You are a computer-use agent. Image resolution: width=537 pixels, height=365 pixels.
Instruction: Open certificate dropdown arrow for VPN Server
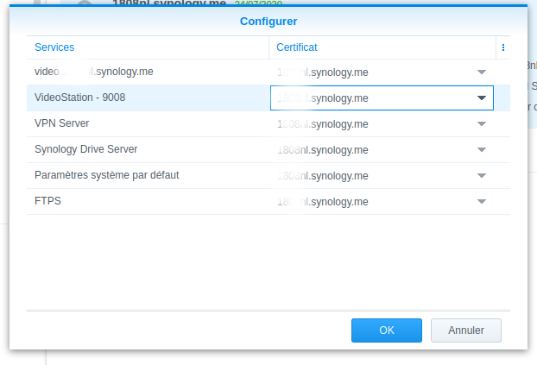coord(482,124)
